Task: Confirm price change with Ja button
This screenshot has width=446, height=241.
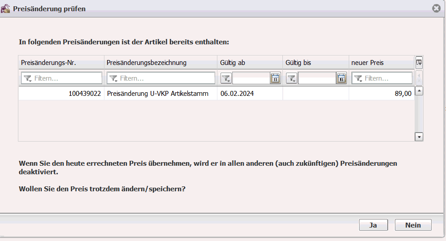Action: [x=373, y=225]
